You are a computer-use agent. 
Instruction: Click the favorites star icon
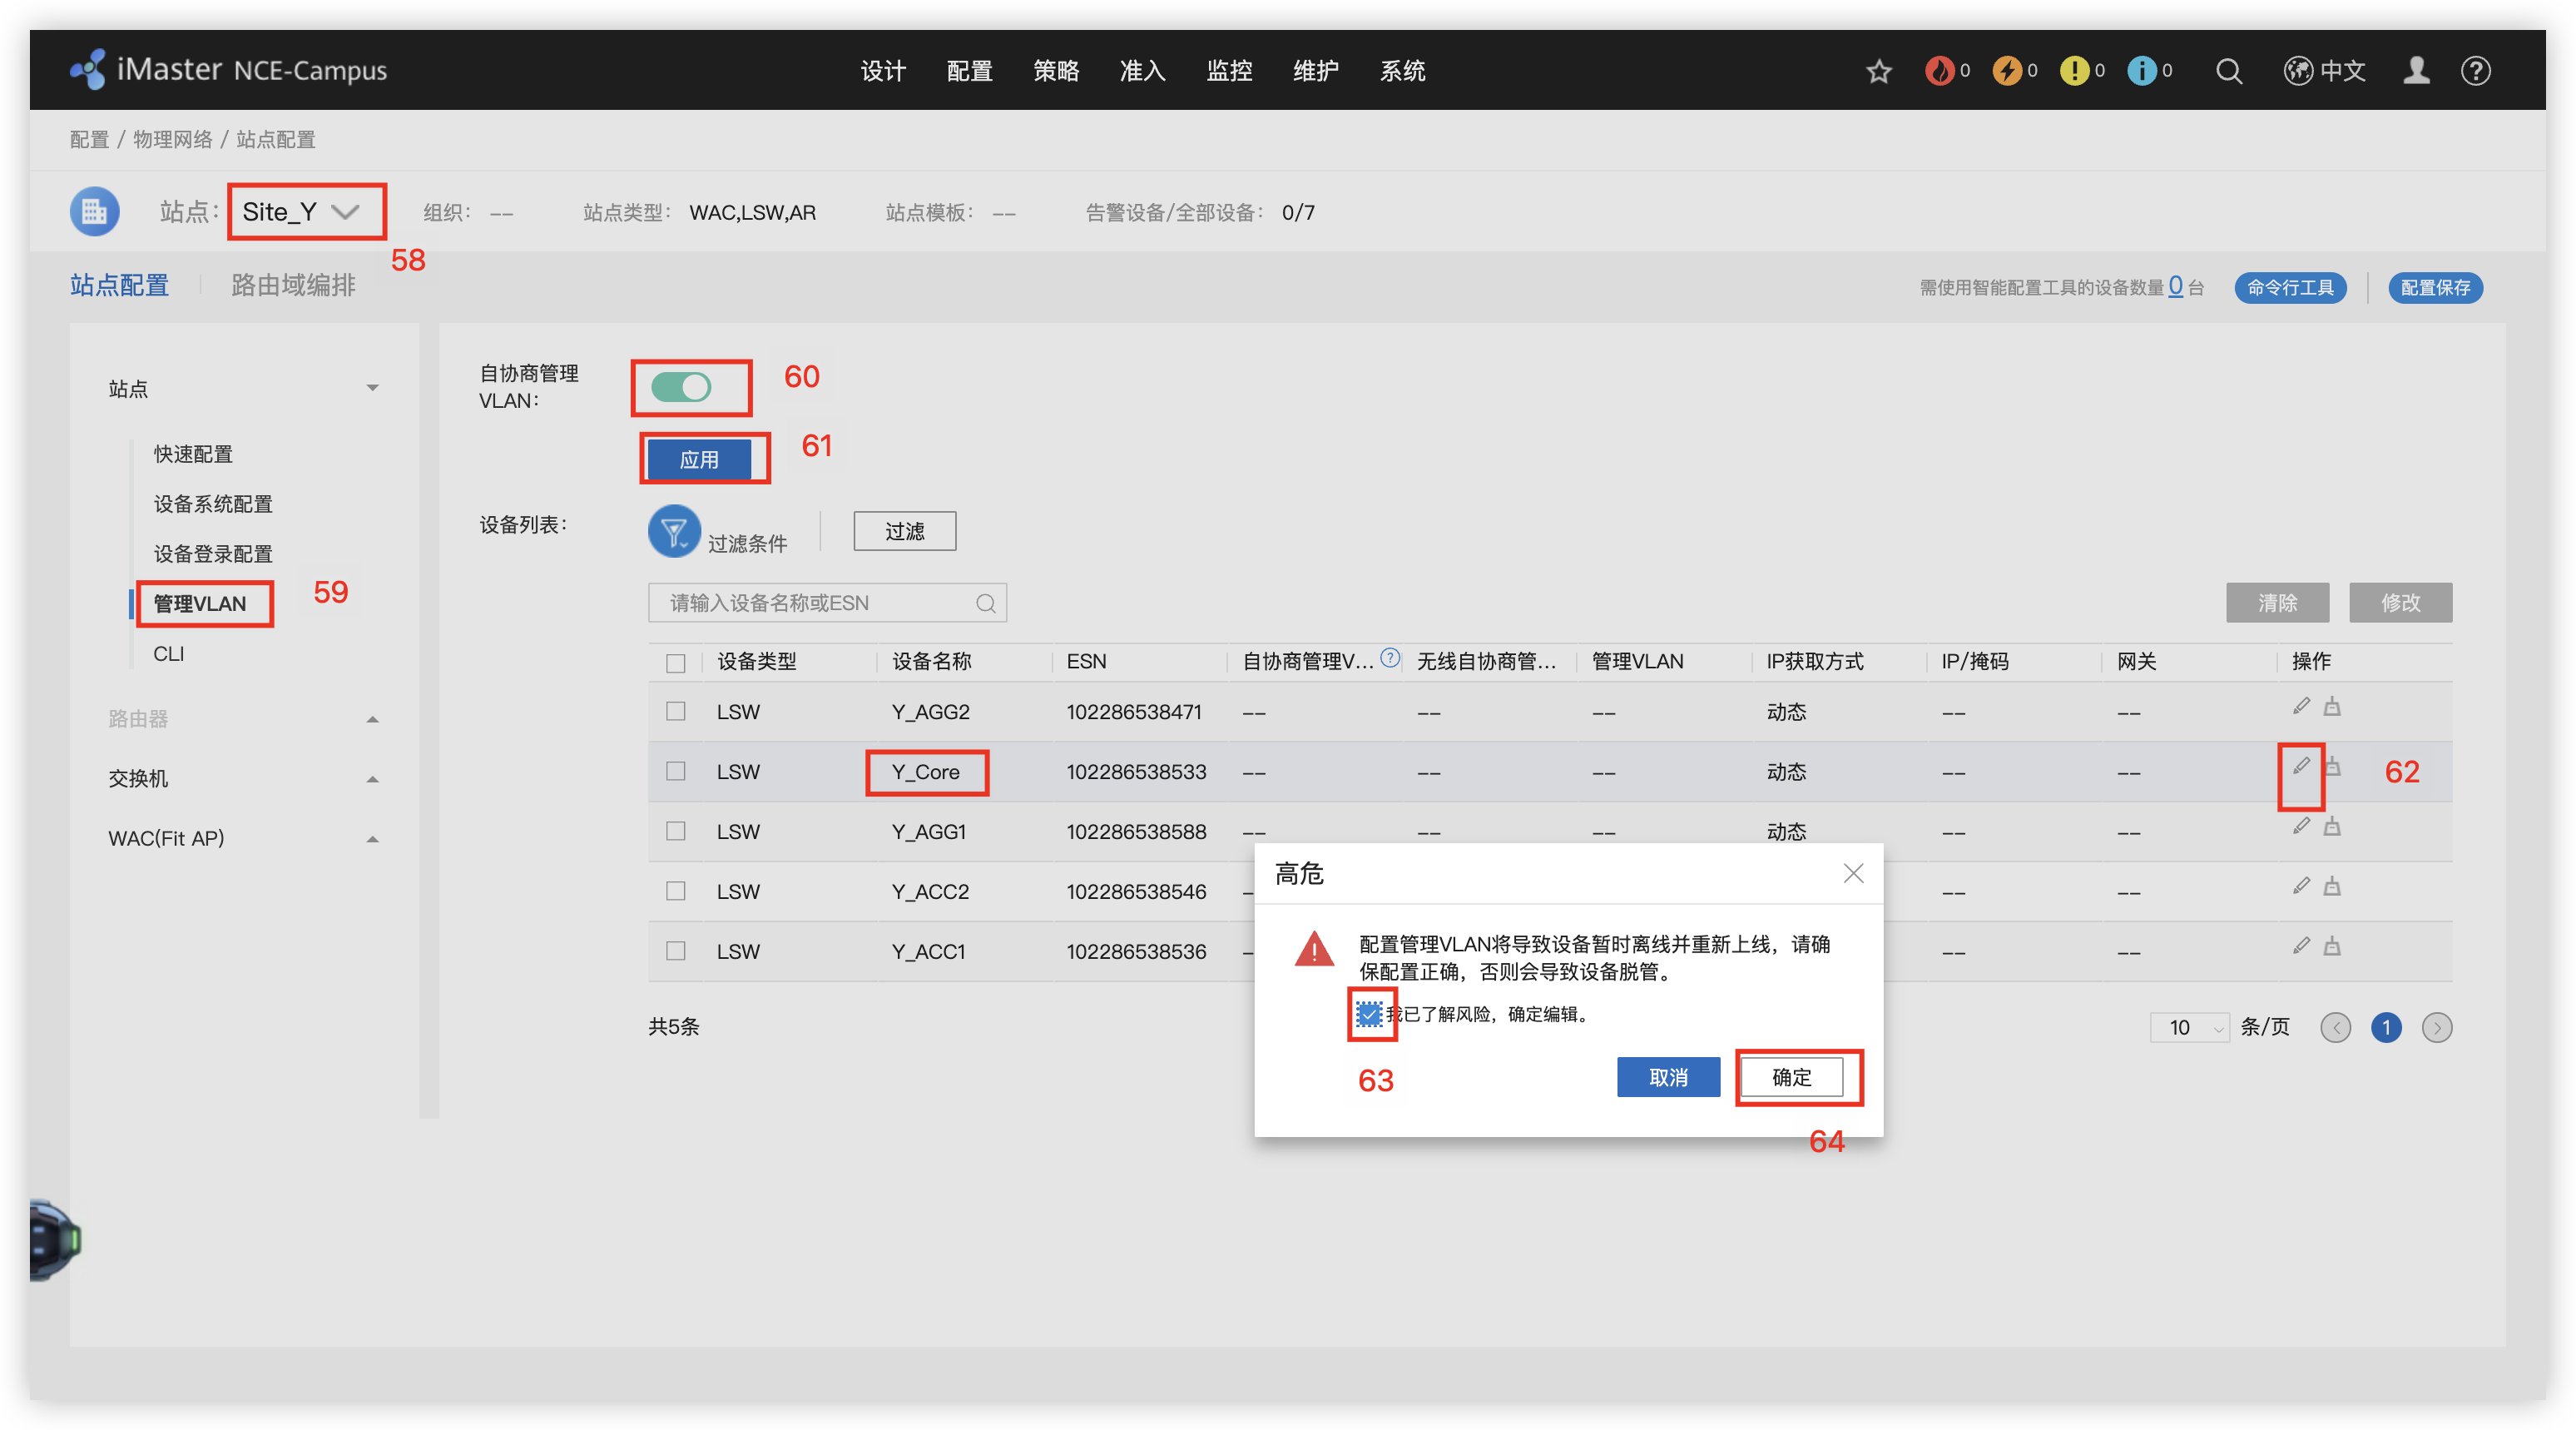tap(1878, 71)
